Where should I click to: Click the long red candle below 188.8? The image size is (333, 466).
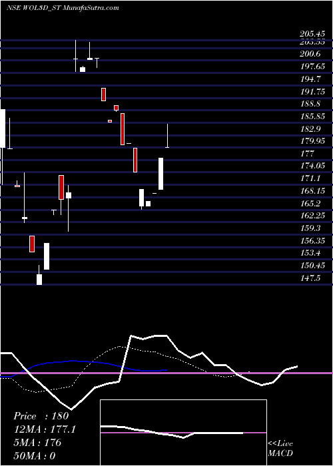point(123,129)
